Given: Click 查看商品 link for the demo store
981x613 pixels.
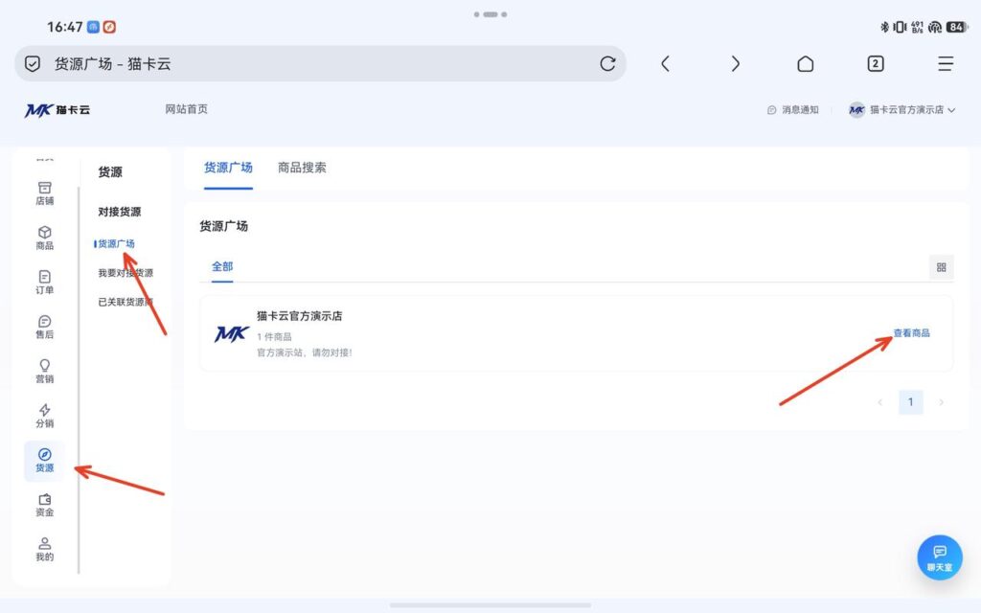Looking at the screenshot, I should pos(912,333).
